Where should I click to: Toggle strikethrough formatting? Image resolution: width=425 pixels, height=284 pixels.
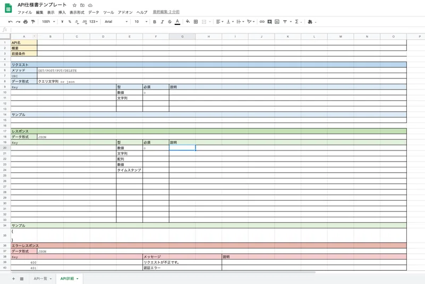point(169,22)
